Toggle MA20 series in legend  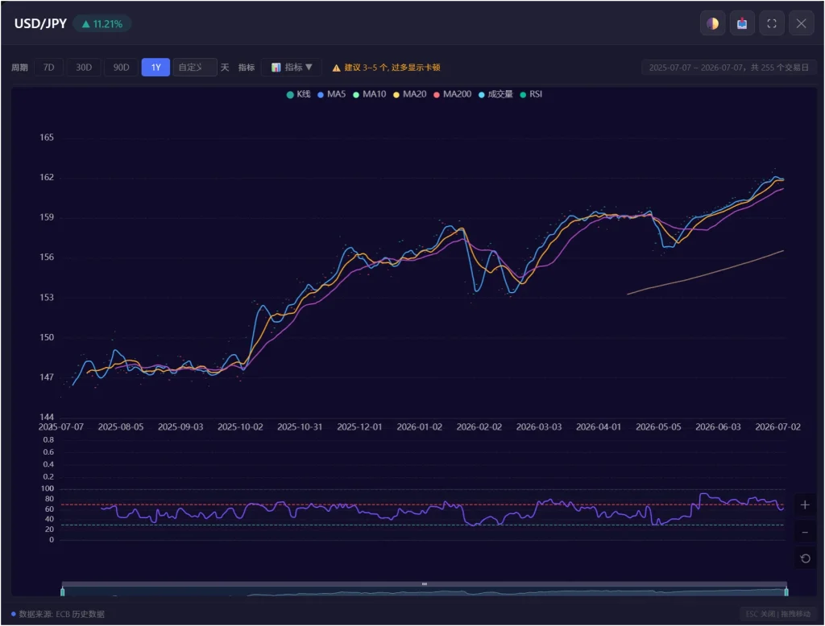410,95
